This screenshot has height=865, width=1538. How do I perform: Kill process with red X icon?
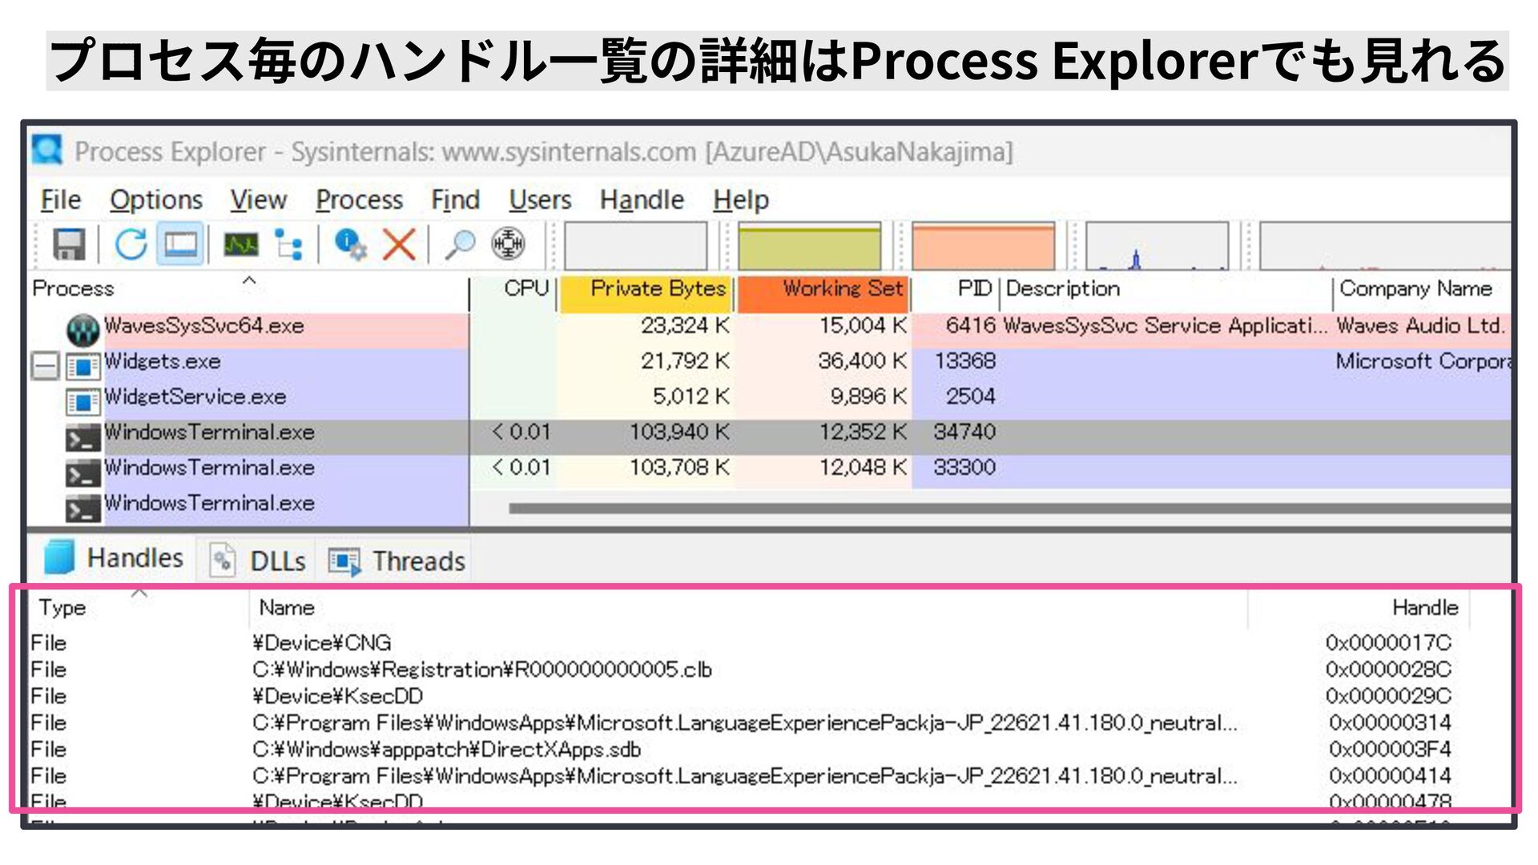(398, 244)
